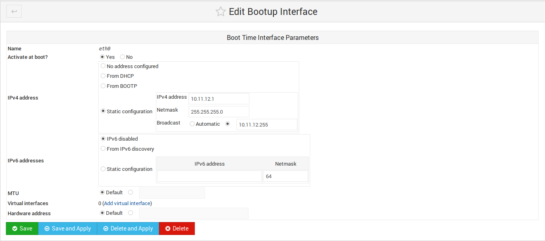545x241 pixels.
Task: Click Save and Apply button
Action: (x=68, y=229)
